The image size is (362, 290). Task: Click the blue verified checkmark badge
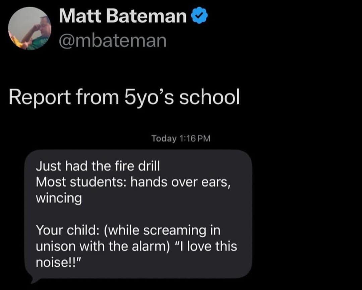click(199, 16)
